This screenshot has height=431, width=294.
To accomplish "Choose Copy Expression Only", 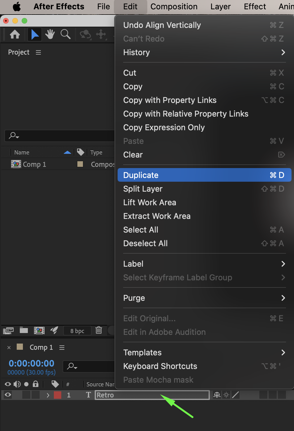I will [204, 127].
